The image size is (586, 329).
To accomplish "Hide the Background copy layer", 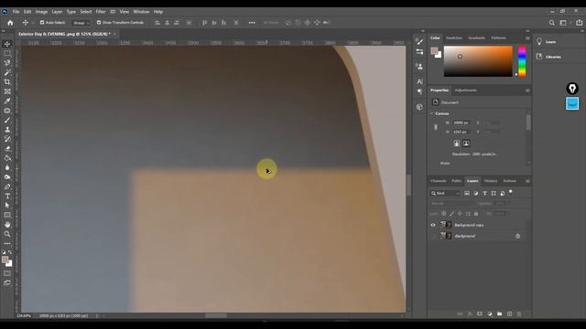I will click(433, 225).
